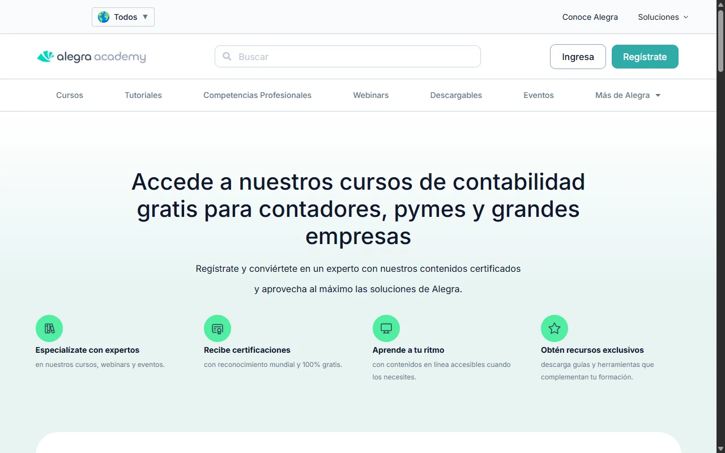Click text "en nuestros cursos, webinars y eventos."

(x=100, y=365)
